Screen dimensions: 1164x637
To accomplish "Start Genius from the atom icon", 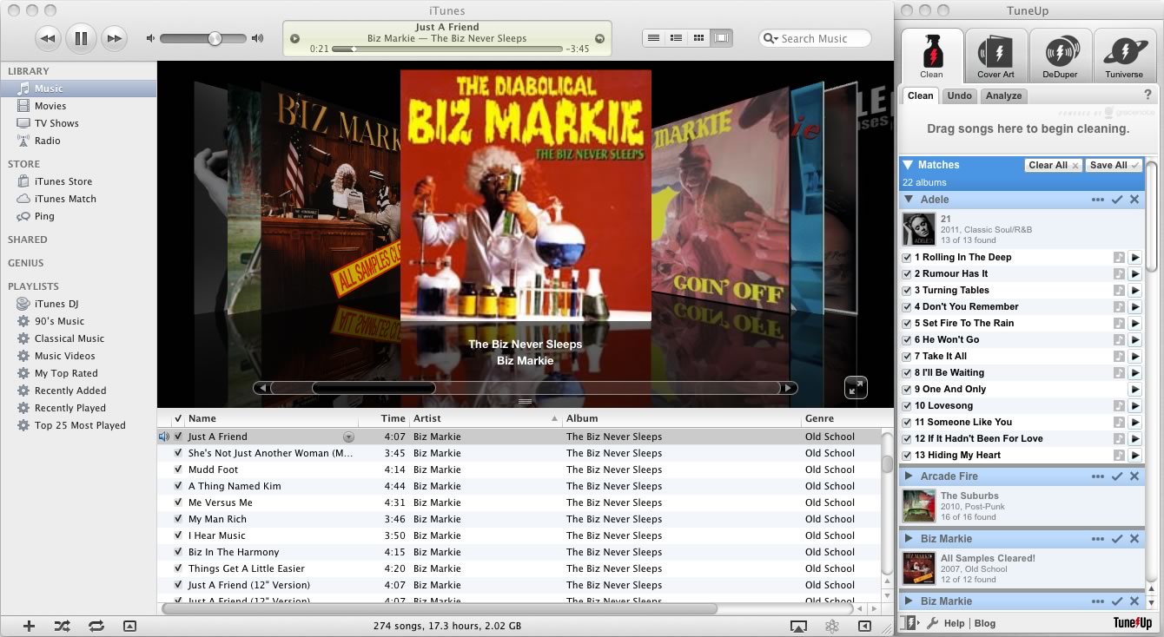I will [832, 626].
